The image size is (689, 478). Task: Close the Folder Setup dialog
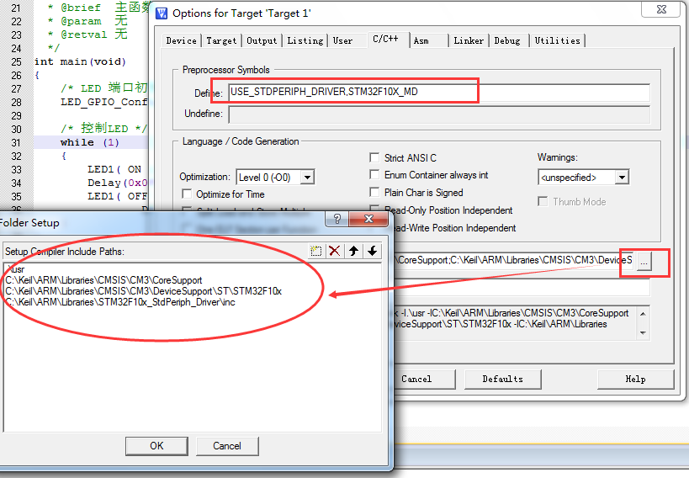(368, 219)
